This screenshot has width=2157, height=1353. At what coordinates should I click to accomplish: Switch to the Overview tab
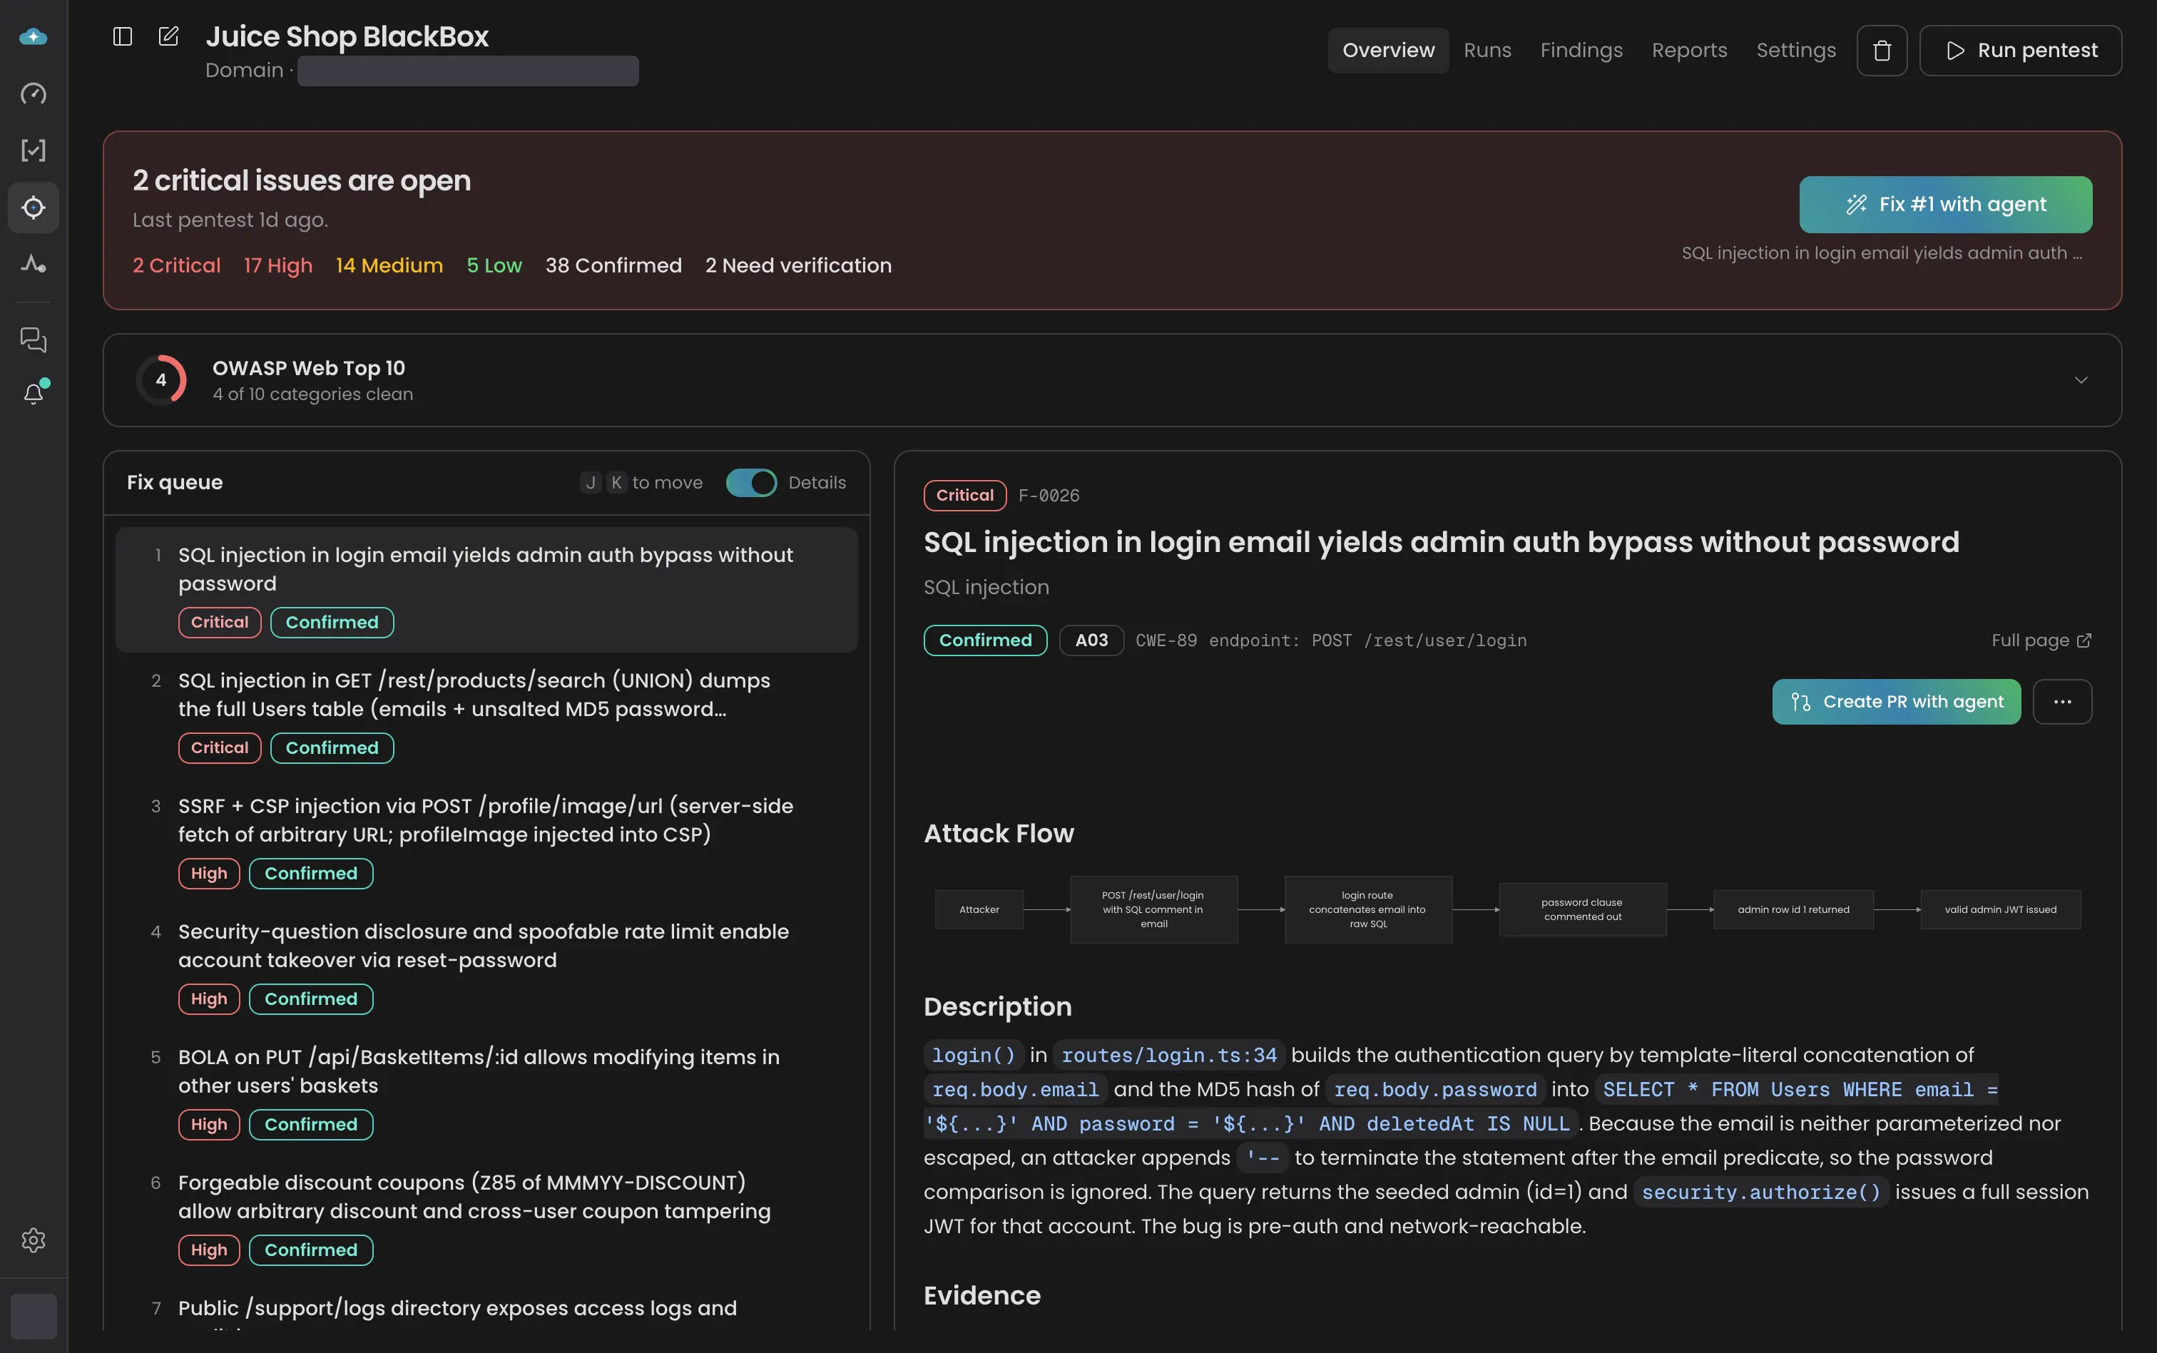pyautogui.click(x=1387, y=50)
